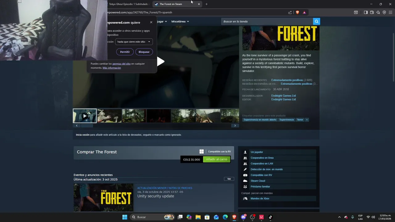The width and height of the screenshot is (395, 222).
Task: Open Wi-Fi network tray icon
Action: [368, 217]
